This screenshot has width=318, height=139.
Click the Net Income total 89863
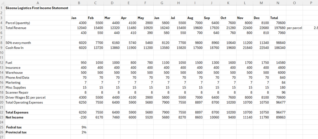[278, 118]
